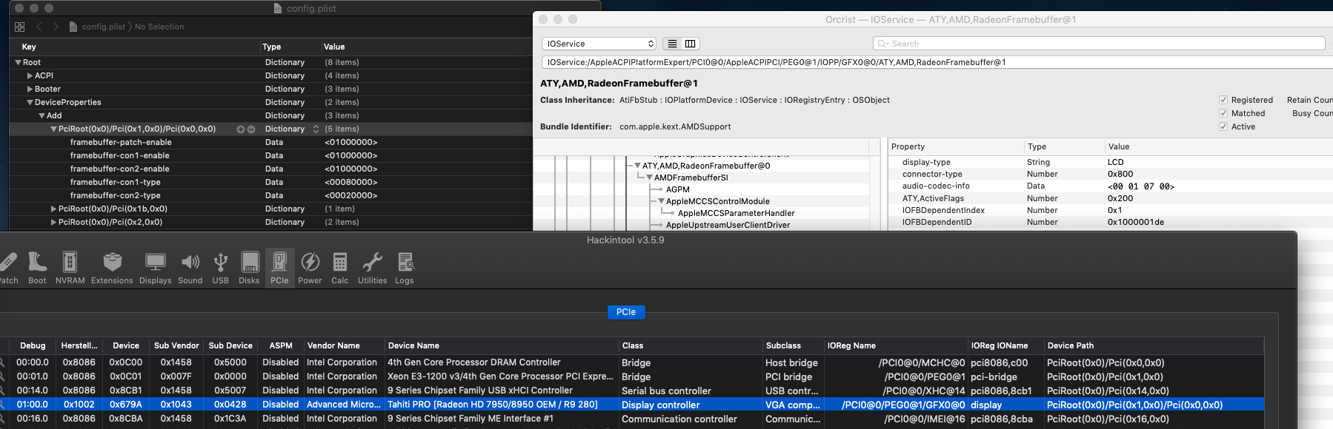
Task: Open the Calc calculator in Hackintool
Action: tap(340, 267)
